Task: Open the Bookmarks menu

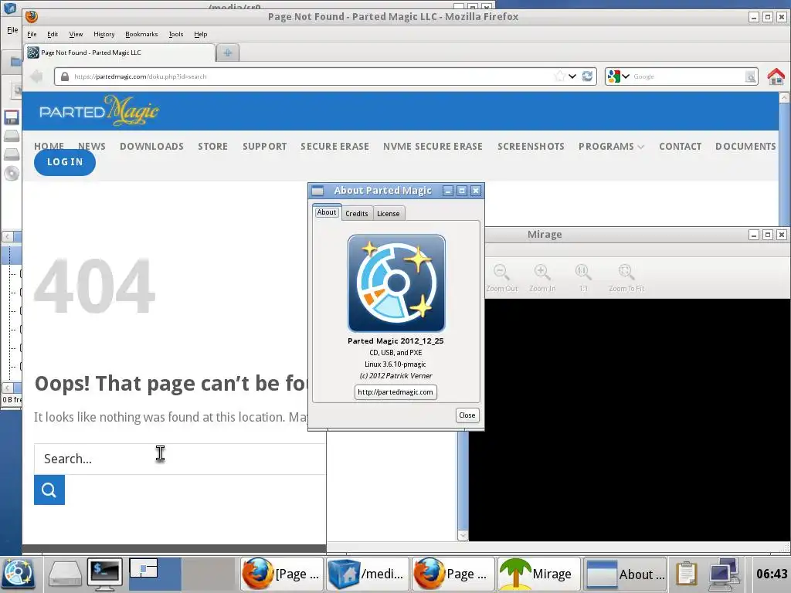Action: tap(141, 34)
